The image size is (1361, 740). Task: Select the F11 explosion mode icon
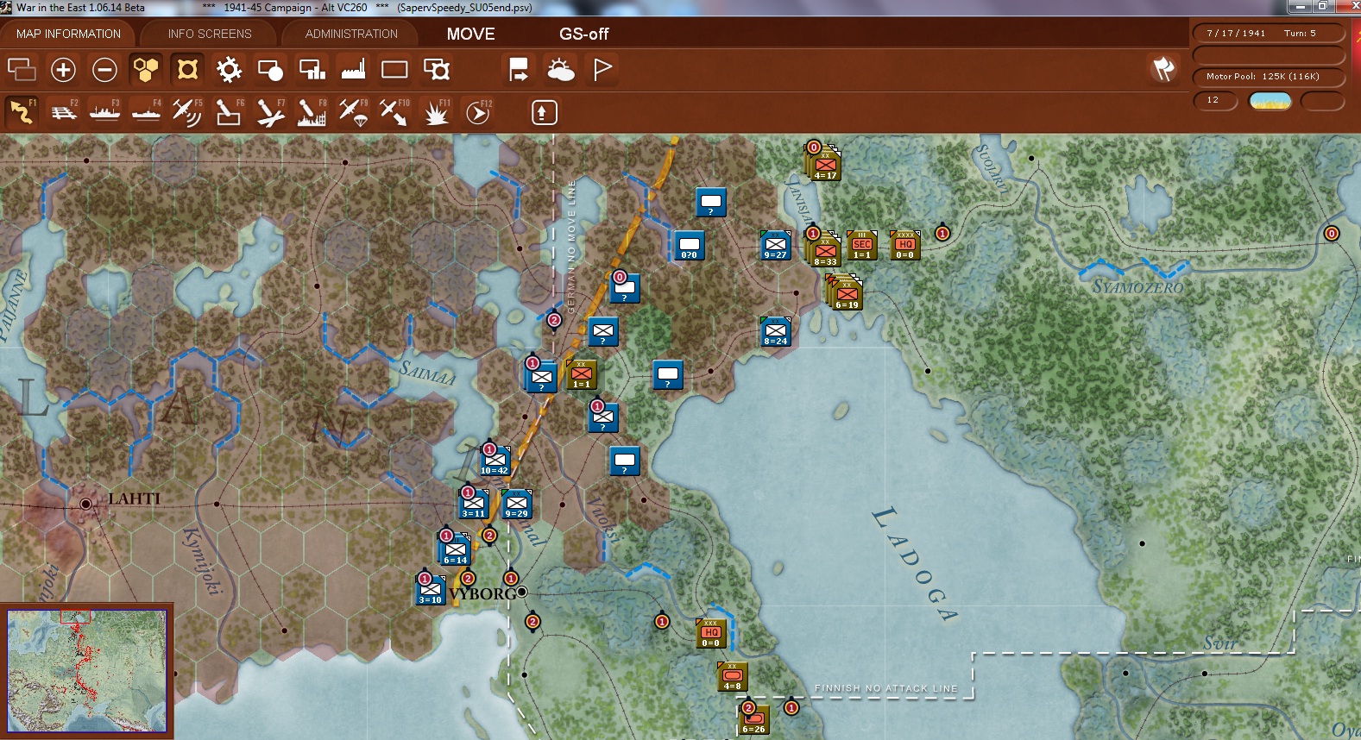pos(437,112)
